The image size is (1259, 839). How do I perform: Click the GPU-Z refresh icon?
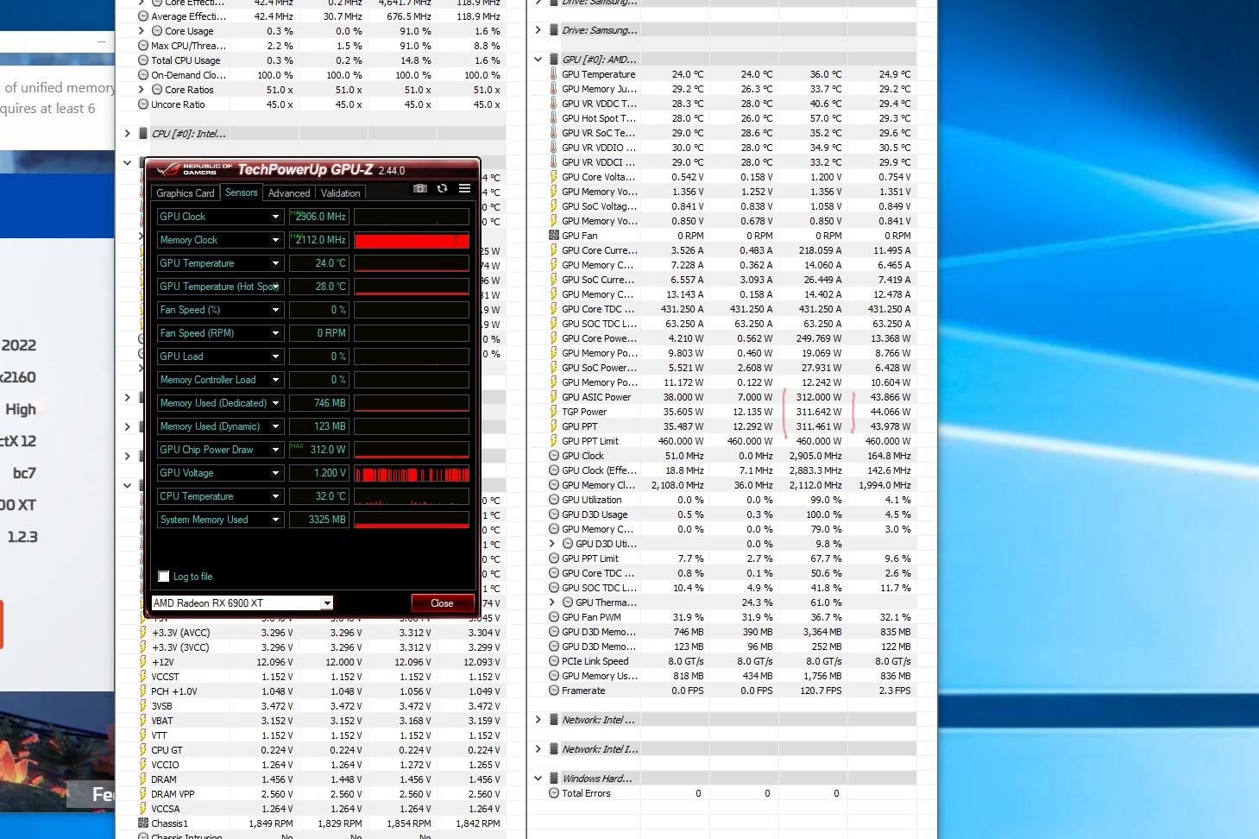click(x=442, y=188)
